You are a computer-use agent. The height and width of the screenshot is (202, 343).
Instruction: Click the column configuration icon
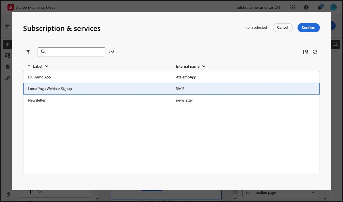305,52
